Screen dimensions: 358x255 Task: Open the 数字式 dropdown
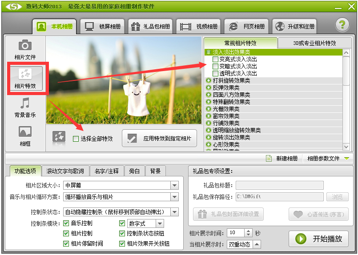point(160,223)
